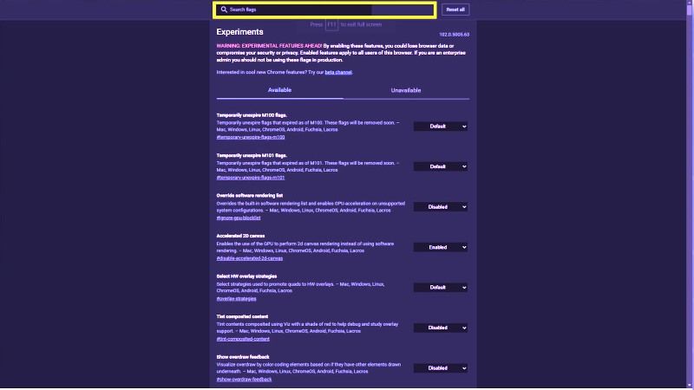Click the page's vertical scrollbar thumb
This screenshot has width=694, height=390.
[x=690, y=9]
